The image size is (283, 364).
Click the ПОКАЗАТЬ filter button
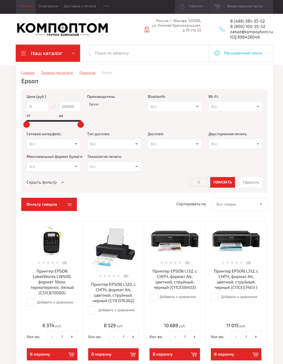(x=222, y=182)
